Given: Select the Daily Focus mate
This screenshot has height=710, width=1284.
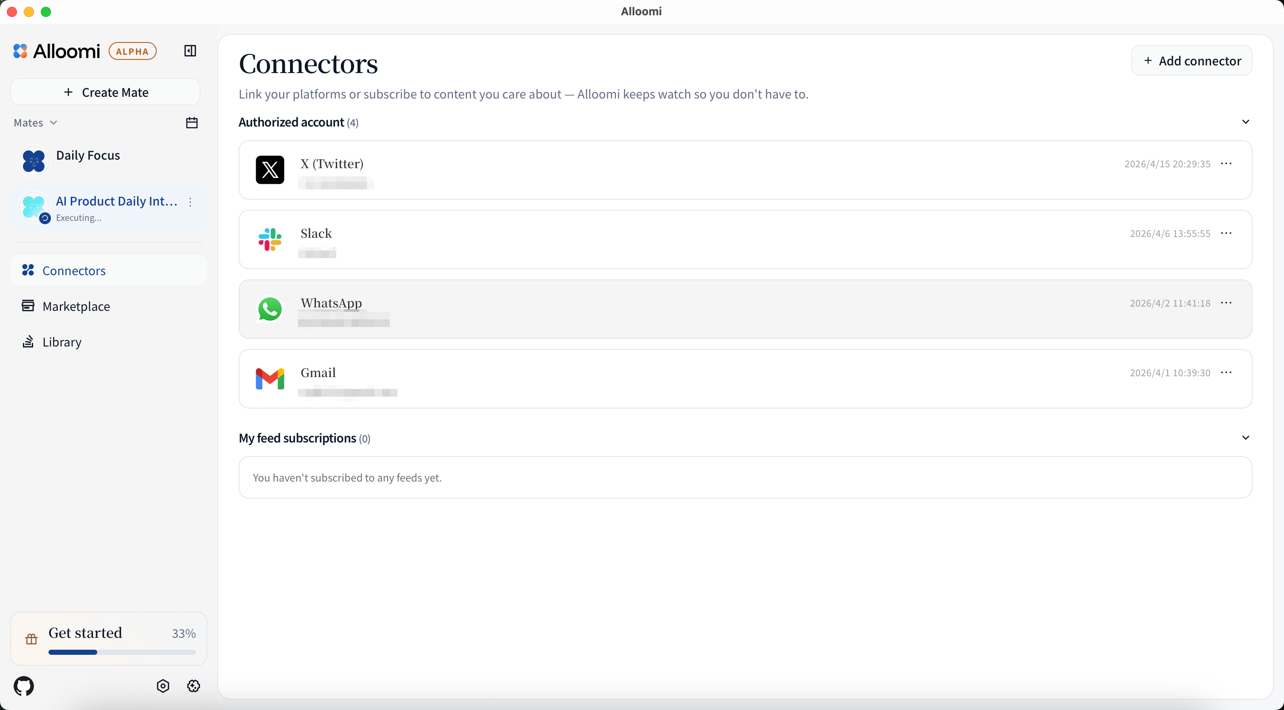Looking at the screenshot, I should tap(88, 155).
